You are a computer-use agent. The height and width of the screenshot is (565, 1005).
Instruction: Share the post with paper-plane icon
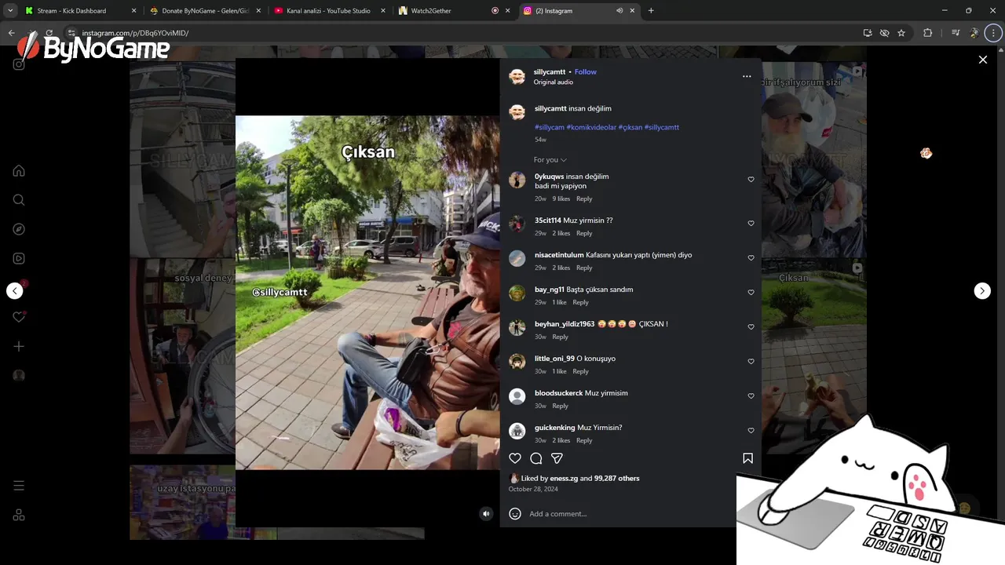tap(557, 458)
